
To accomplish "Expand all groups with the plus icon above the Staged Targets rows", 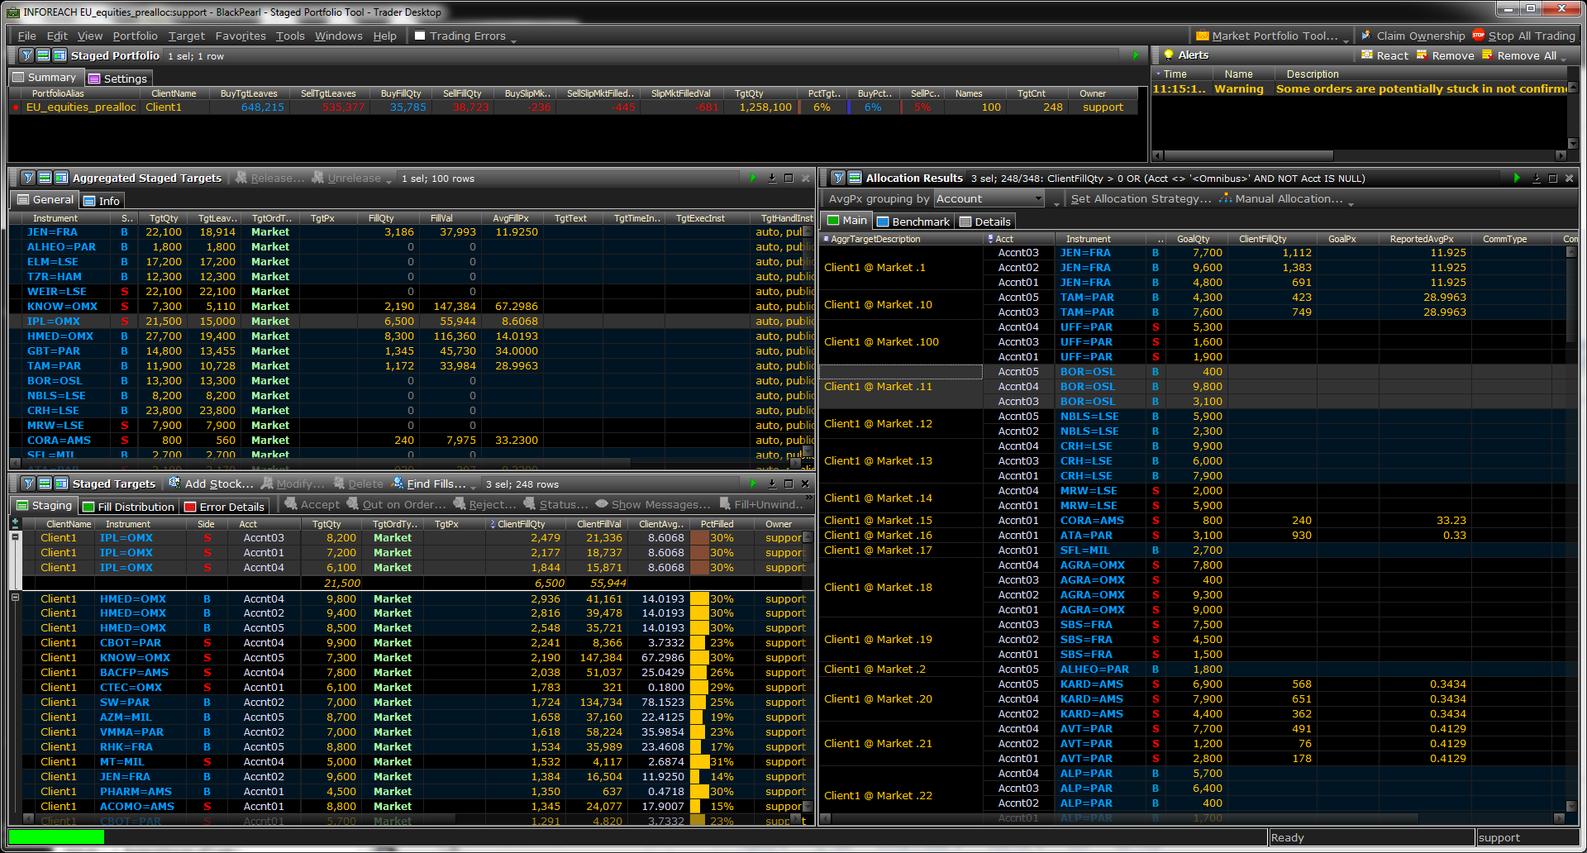I will coord(15,523).
